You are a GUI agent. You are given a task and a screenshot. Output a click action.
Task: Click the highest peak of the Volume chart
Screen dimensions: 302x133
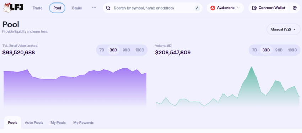(x=251, y=67)
